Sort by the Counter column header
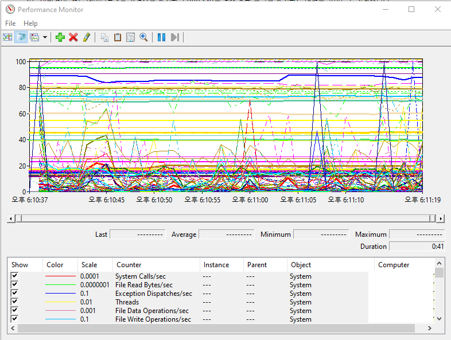The width and height of the screenshot is (451, 340). tap(129, 265)
